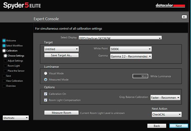Go to Select Workflow step
The image size is (191, 131).
pyautogui.click(x=14, y=46)
